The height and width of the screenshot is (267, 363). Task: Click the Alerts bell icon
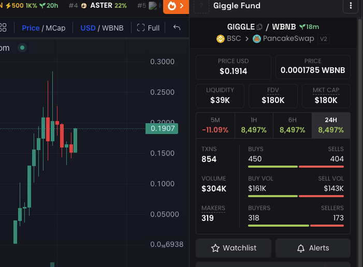pyautogui.click(x=301, y=248)
